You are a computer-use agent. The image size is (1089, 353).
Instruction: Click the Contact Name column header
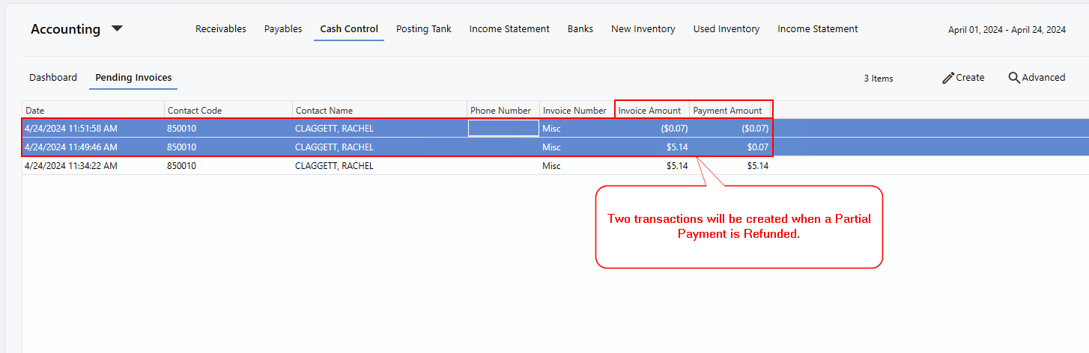click(x=380, y=110)
